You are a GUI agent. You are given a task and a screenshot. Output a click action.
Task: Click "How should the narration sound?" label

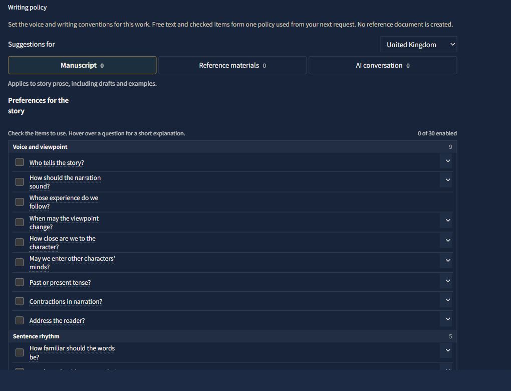click(x=65, y=182)
